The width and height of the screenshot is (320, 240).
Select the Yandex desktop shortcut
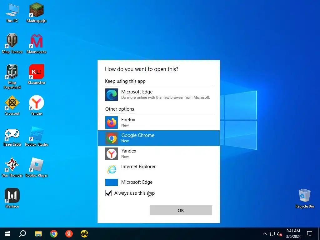coord(37,106)
